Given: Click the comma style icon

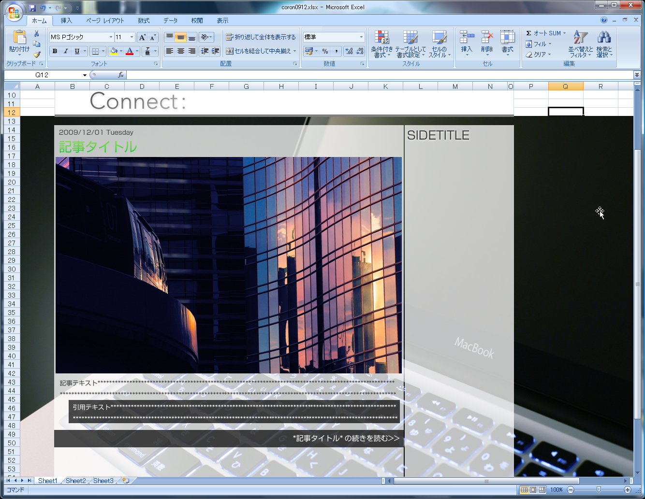Looking at the screenshot, I should pos(336,51).
